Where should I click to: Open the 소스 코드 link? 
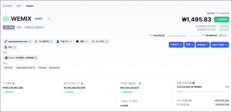(x=100, y=42)
